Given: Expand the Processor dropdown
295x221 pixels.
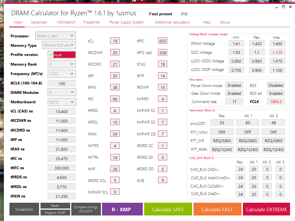Looking at the screenshot, I should pyautogui.click(x=55, y=36).
